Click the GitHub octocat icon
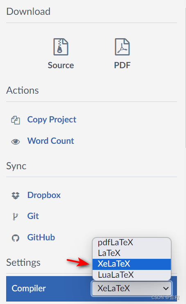Viewport: 186px width, 304px height. click(x=16, y=238)
